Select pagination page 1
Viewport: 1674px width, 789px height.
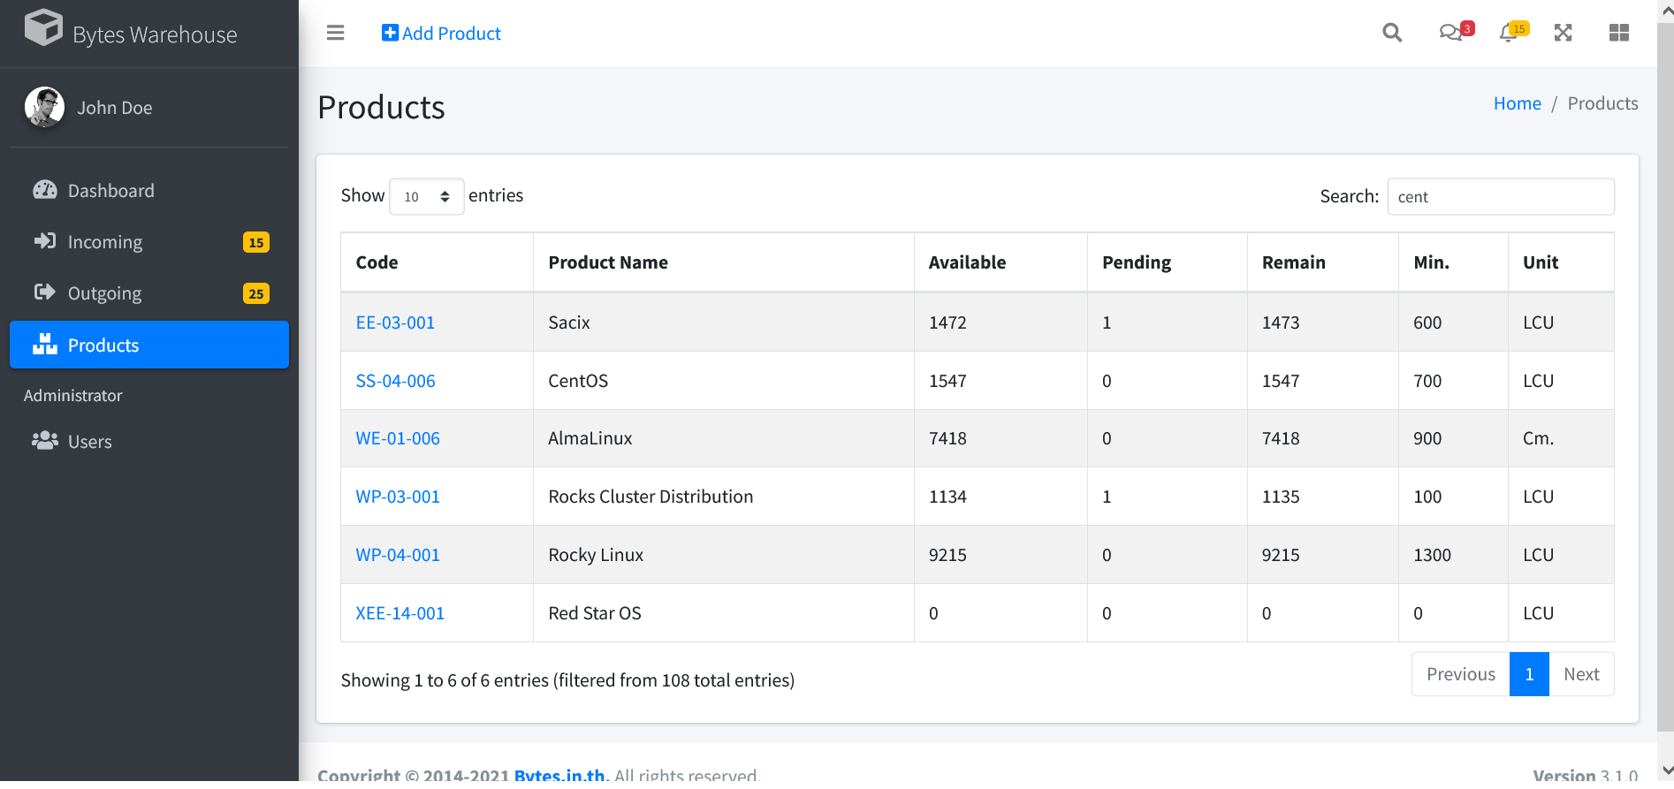(x=1529, y=674)
